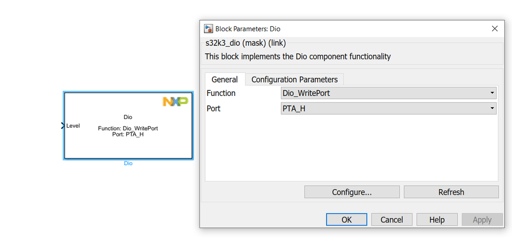Image resolution: width=512 pixels, height=243 pixels.
Task: Confirm the dialog with OK
Action: [x=346, y=219]
